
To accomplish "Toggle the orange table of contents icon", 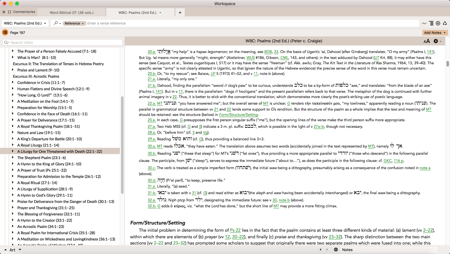I will pos(5,33).
